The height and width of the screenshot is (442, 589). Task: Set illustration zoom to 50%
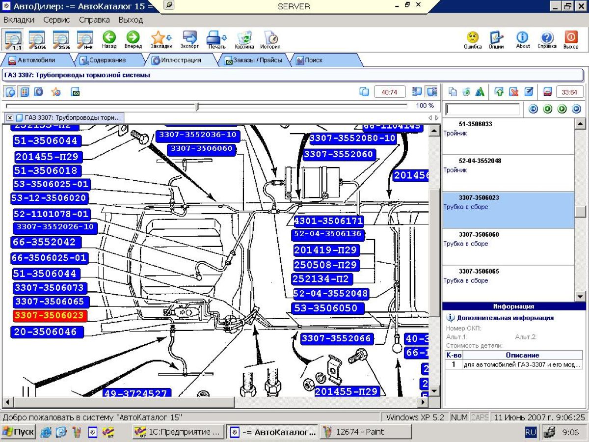[37, 39]
